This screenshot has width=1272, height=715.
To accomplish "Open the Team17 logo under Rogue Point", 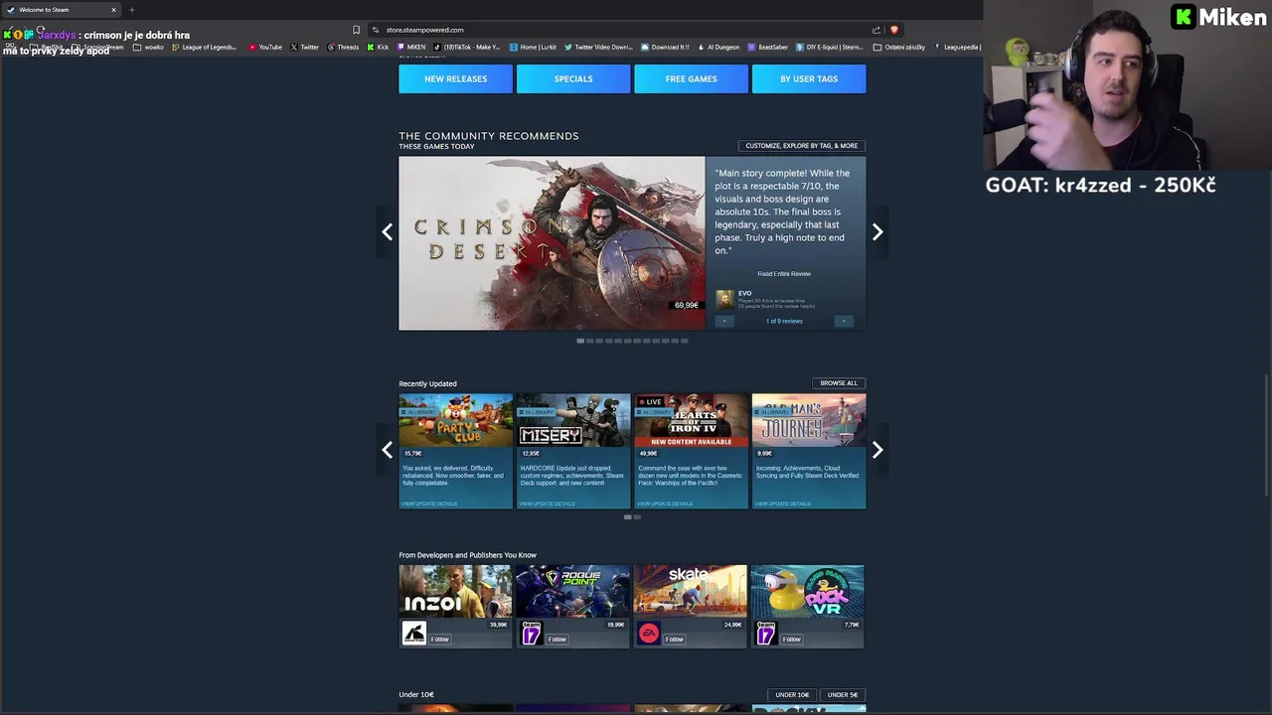I will pyautogui.click(x=532, y=633).
